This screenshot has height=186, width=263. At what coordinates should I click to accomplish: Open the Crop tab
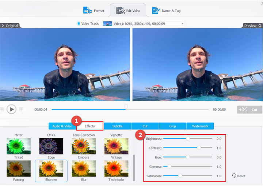tap(172, 126)
